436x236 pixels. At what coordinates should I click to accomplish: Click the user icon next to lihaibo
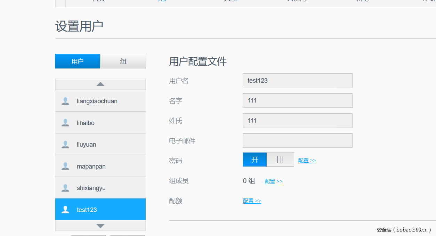point(65,123)
